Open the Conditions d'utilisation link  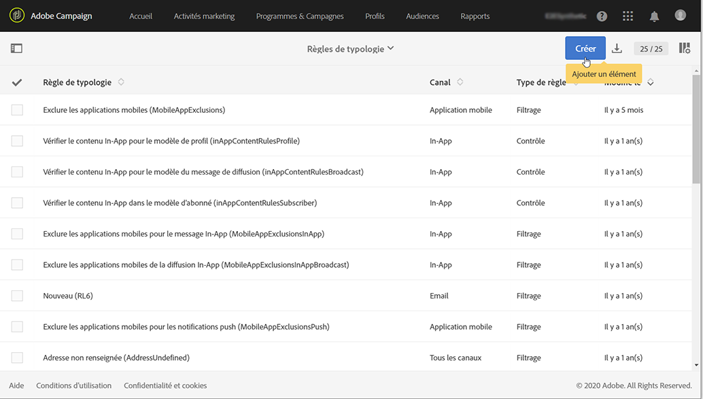pos(73,385)
